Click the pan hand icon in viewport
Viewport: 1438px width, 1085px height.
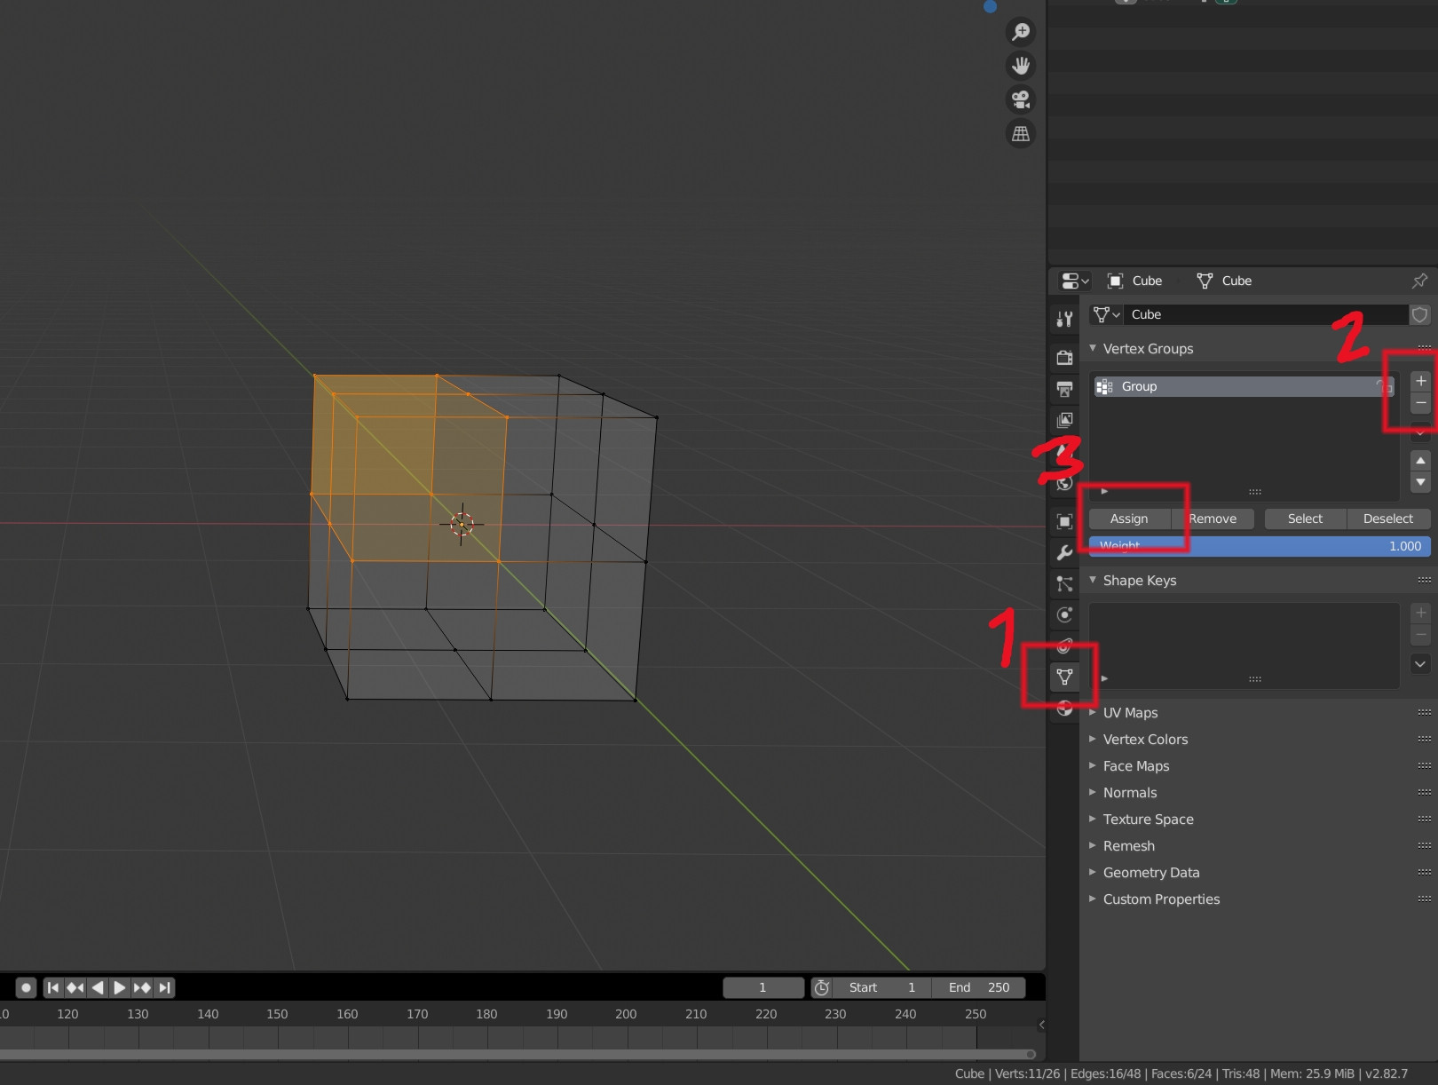[1020, 65]
